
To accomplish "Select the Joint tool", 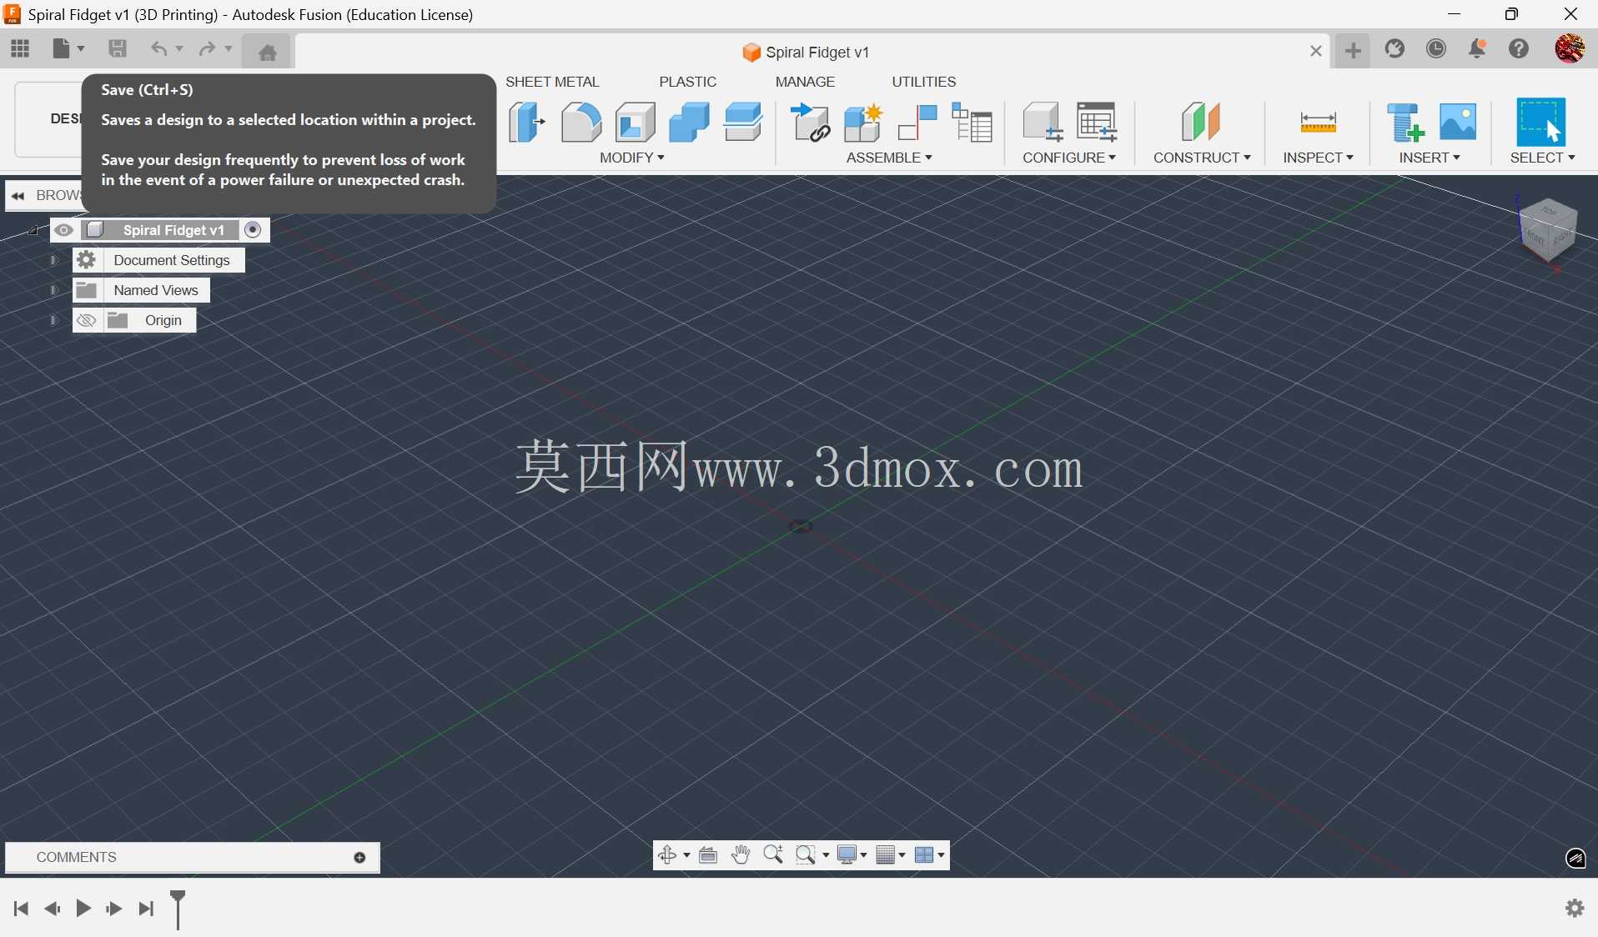I will (x=917, y=123).
